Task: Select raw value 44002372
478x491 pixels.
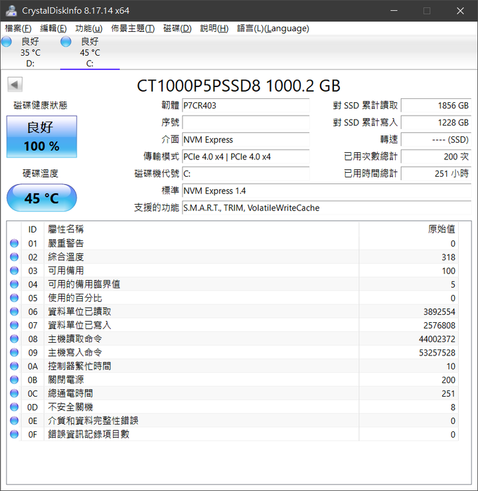Action: pos(437,339)
